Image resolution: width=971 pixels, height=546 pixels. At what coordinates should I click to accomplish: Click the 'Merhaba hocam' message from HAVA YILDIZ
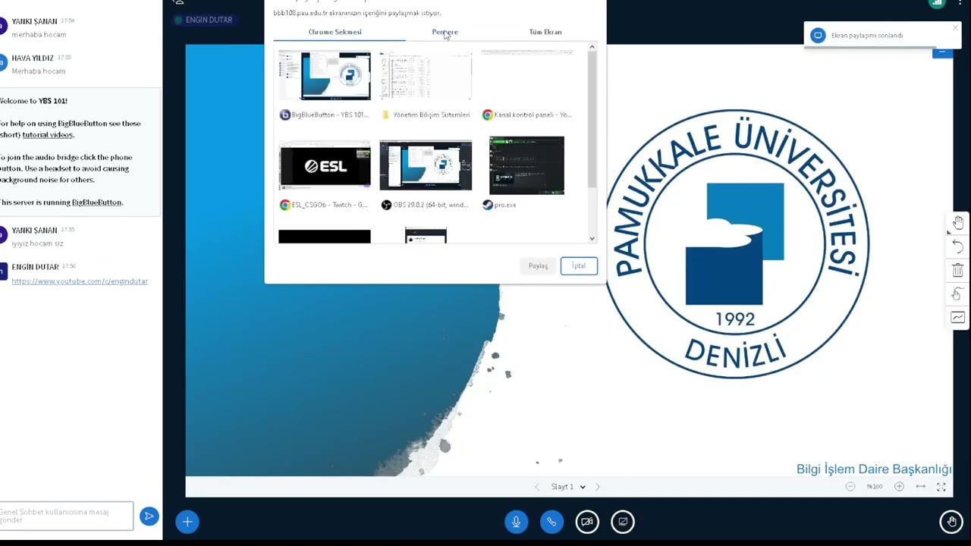[38, 71]
